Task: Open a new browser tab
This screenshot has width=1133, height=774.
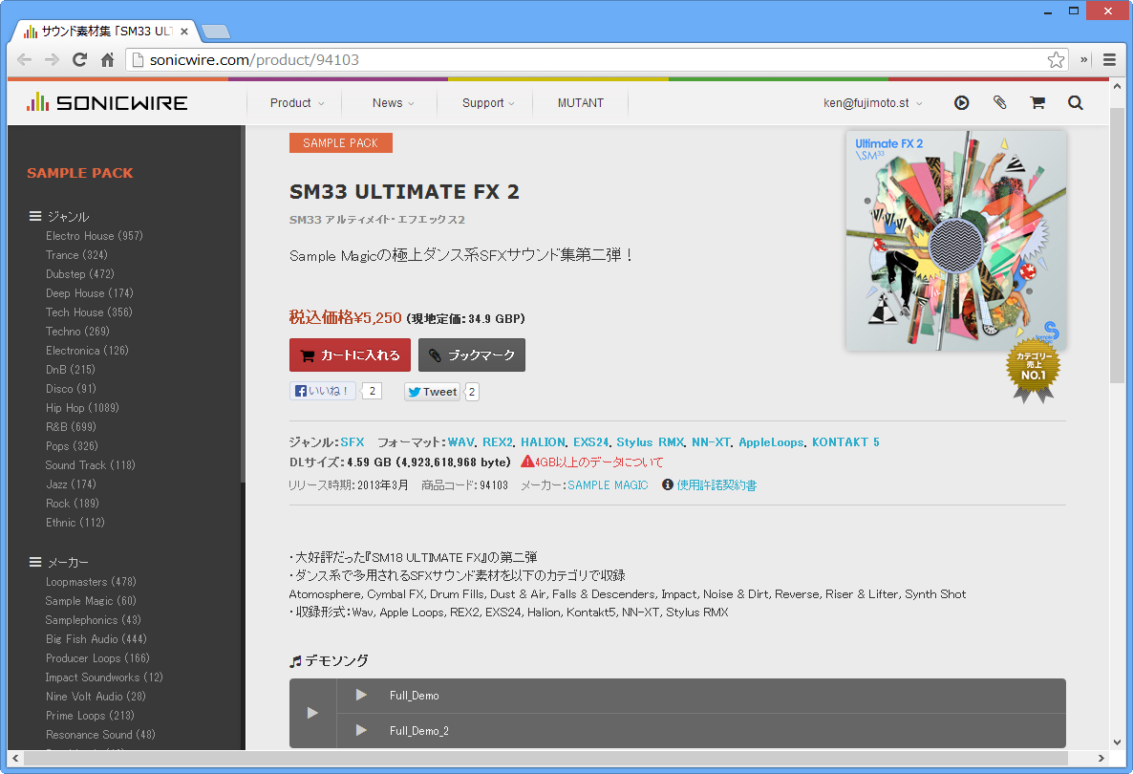Action: [215, 32]
